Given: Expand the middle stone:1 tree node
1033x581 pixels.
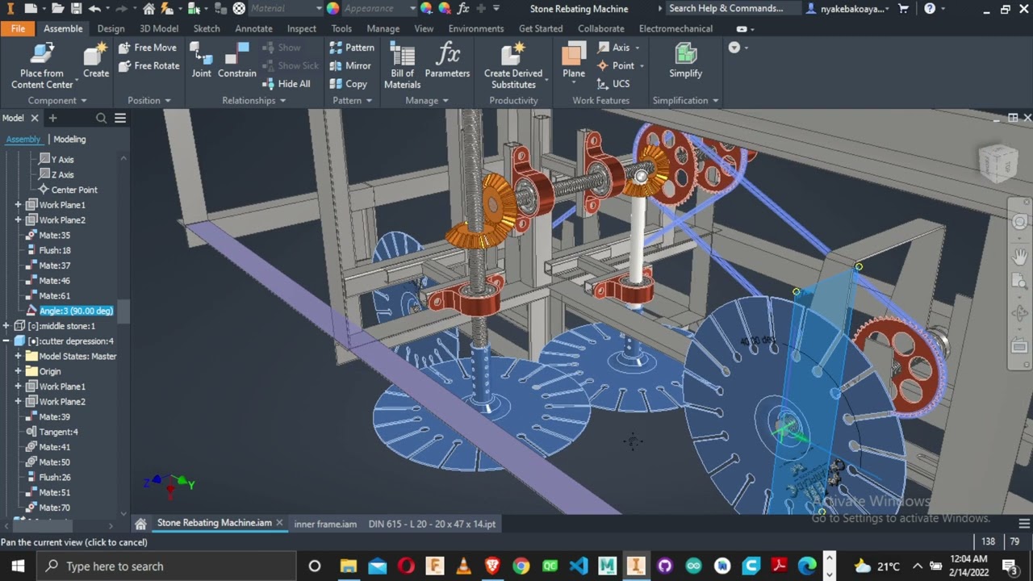Looking at the screenshot, I should click(6, 326).
